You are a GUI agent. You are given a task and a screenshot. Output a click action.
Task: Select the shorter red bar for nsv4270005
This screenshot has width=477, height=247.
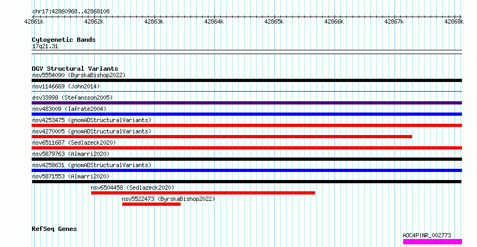coord(222,137)
